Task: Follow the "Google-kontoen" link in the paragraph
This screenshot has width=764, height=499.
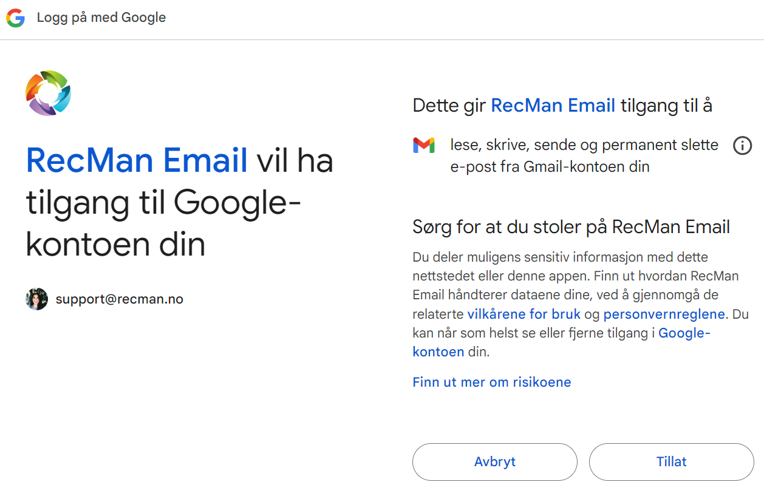Action: tap(684, 333)
